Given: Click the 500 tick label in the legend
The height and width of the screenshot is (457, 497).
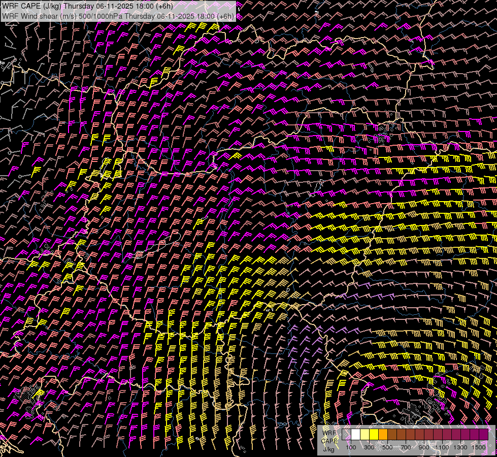Looking at the screenshot, I should pyautogui.click(x=387, y=447).
